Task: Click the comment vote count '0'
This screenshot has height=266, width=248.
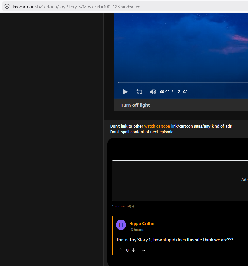Action: 127,250
